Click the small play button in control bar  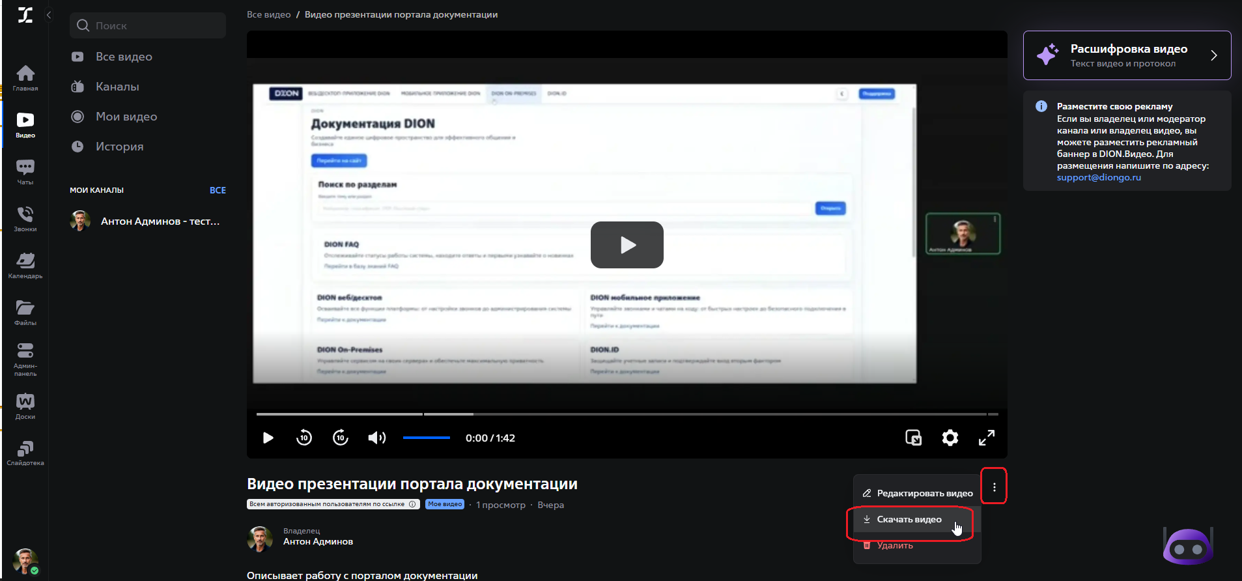pyautogui.click(x=268, y=438)
